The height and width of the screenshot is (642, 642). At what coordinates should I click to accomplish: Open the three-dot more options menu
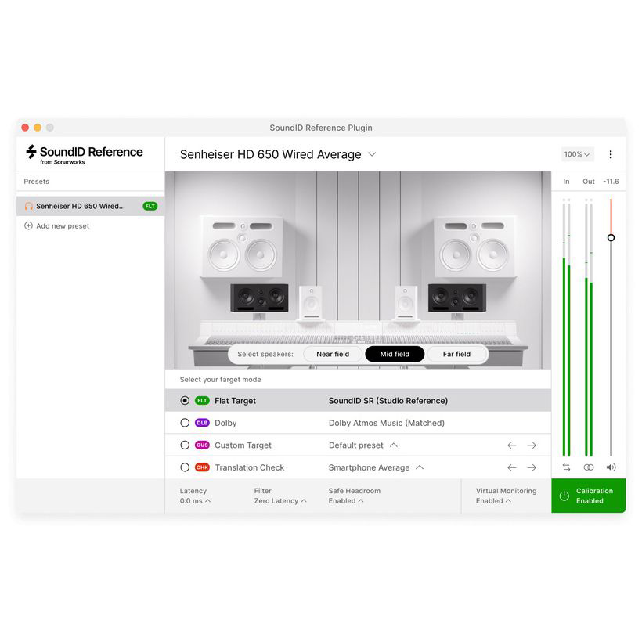click(611, 154)
